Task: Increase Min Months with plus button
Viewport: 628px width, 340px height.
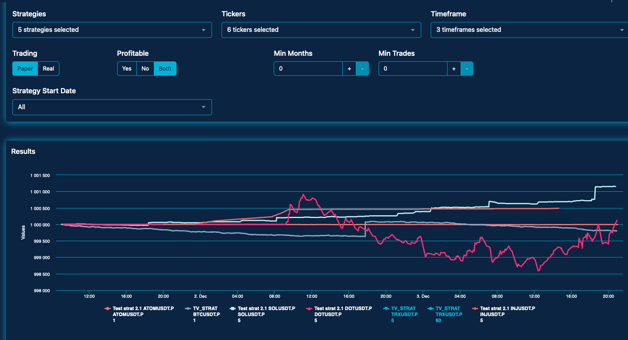Action: (349, 69)
